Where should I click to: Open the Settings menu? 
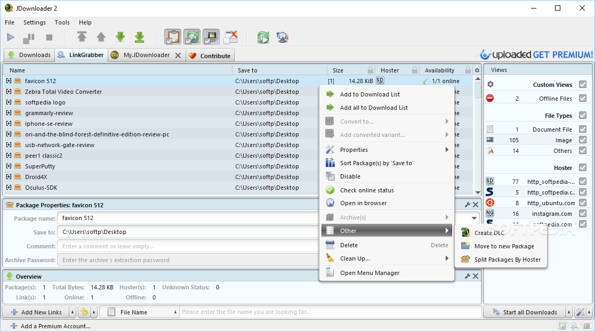(35, 22)
